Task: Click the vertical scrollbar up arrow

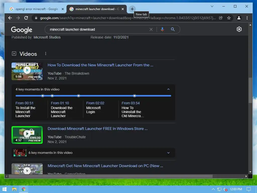Action: pos(250,25)
